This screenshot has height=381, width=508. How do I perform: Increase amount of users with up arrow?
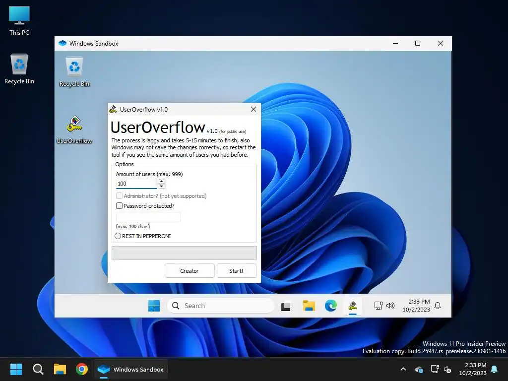pos(161,182)
